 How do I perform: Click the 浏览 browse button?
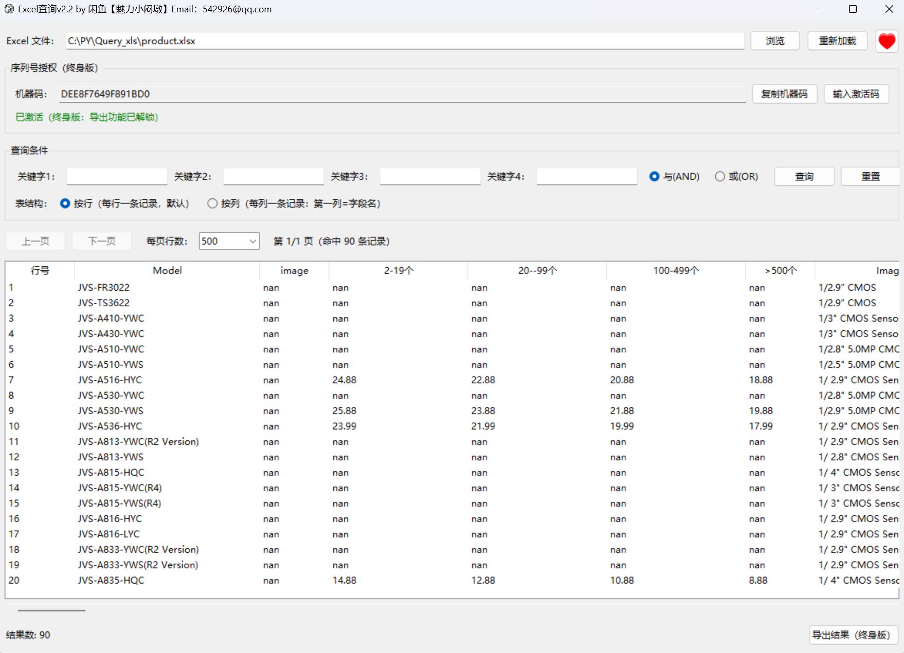click(x=774, y=41)
